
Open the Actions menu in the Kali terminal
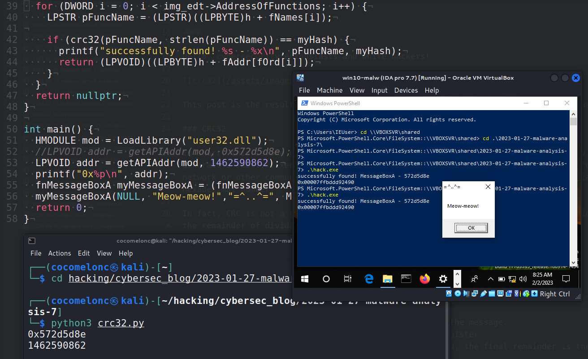[60, 253]
